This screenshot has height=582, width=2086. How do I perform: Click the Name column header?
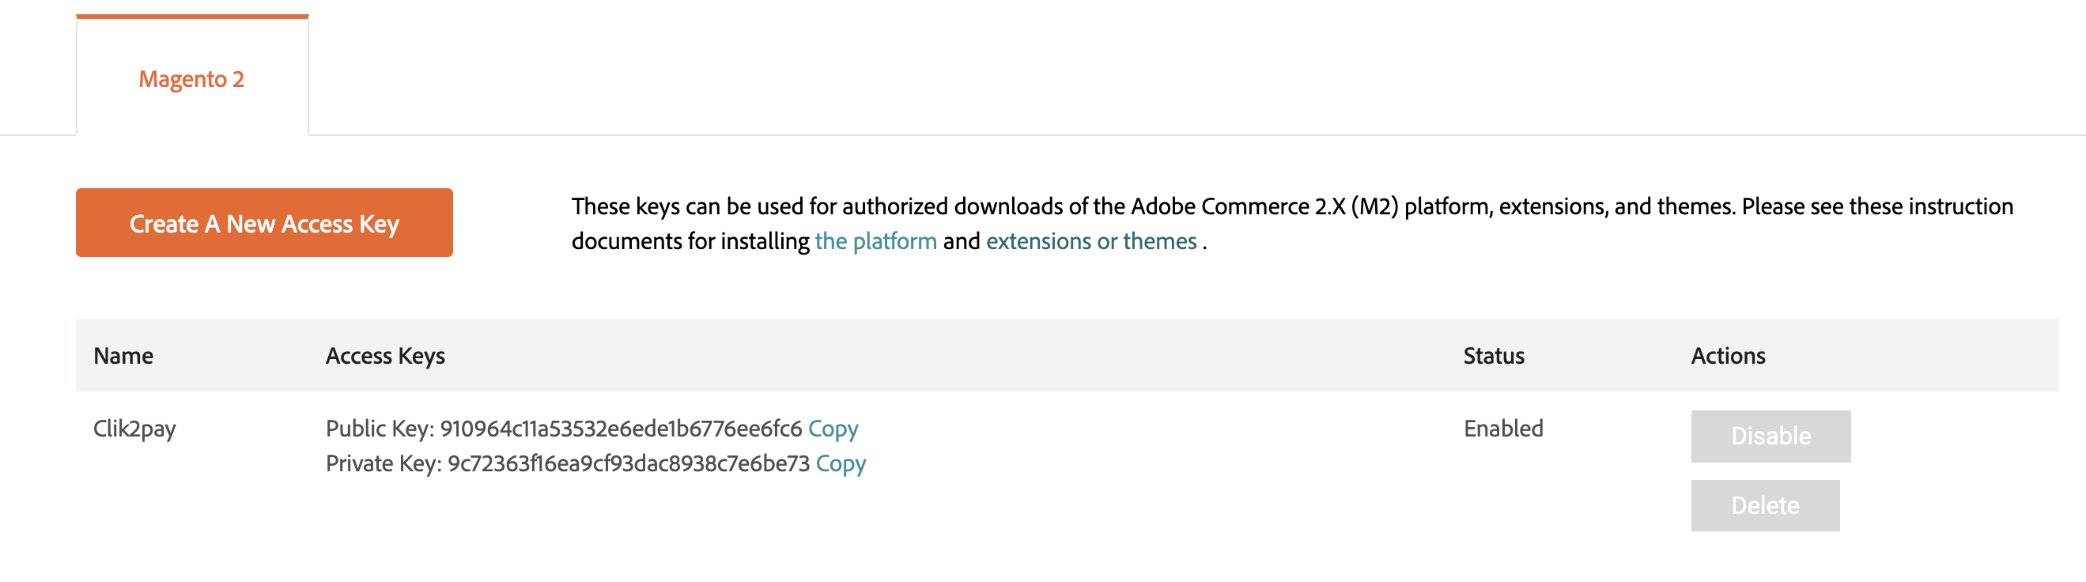coord(123,355)
